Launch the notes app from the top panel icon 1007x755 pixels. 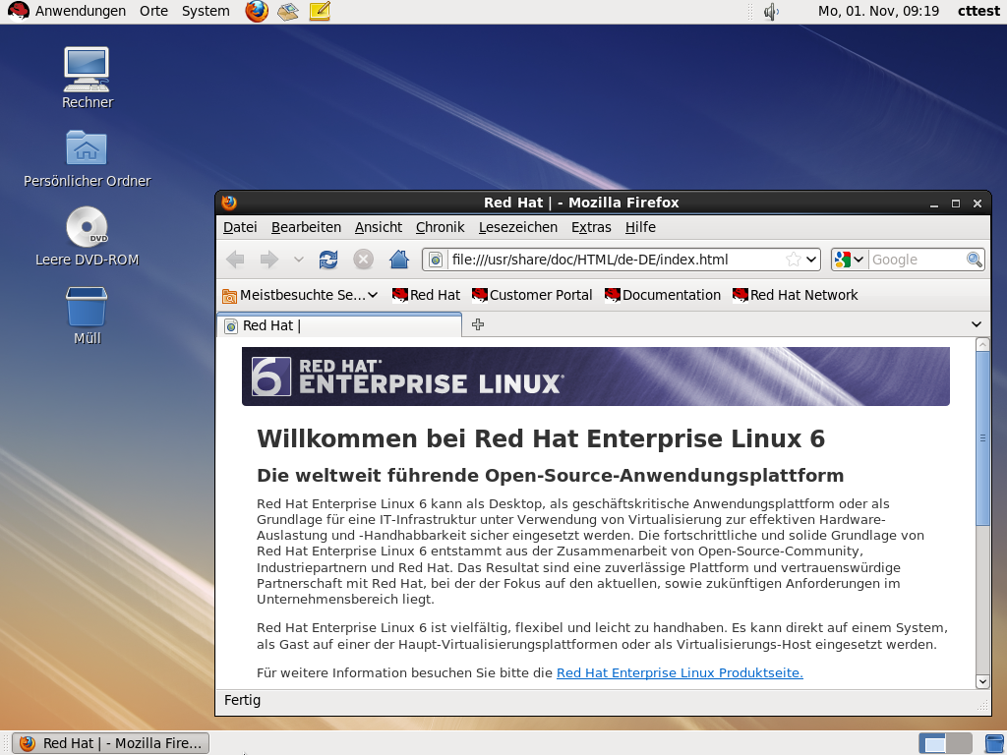(x=320, y=11)
